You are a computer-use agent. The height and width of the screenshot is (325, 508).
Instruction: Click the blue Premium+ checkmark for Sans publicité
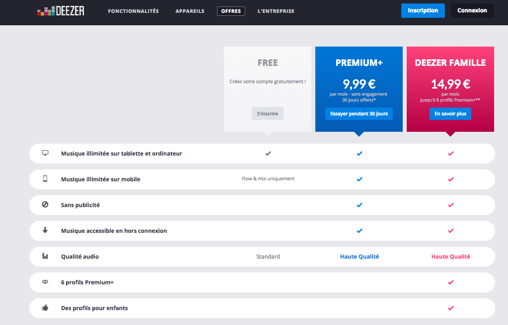[360, 205]
